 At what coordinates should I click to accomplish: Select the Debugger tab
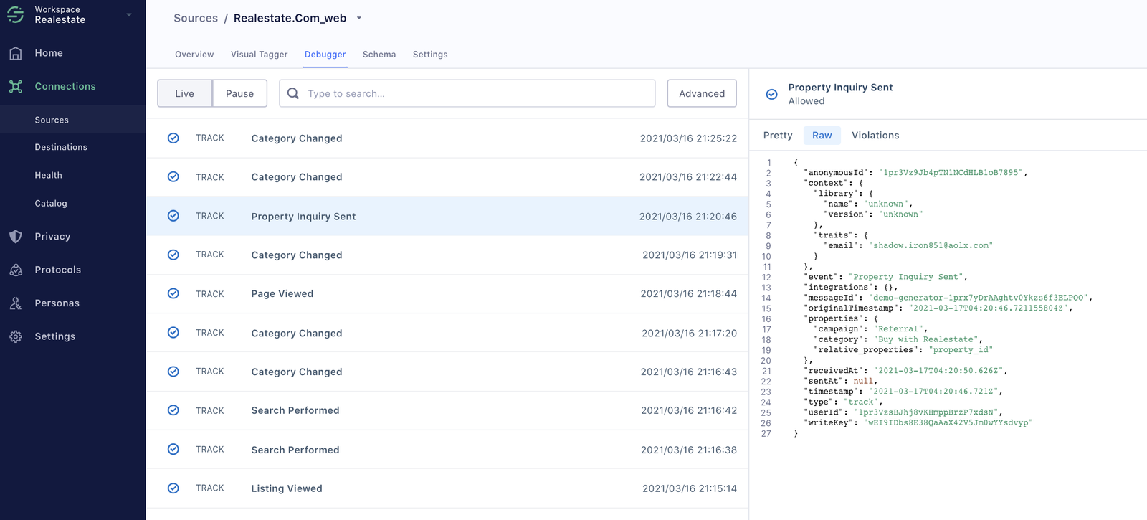325,55
